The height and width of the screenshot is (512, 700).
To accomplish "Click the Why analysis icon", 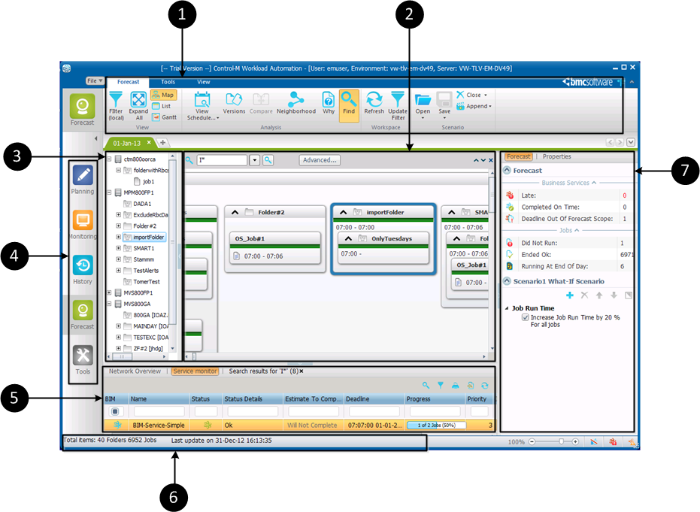I will (x=329, y=99).
